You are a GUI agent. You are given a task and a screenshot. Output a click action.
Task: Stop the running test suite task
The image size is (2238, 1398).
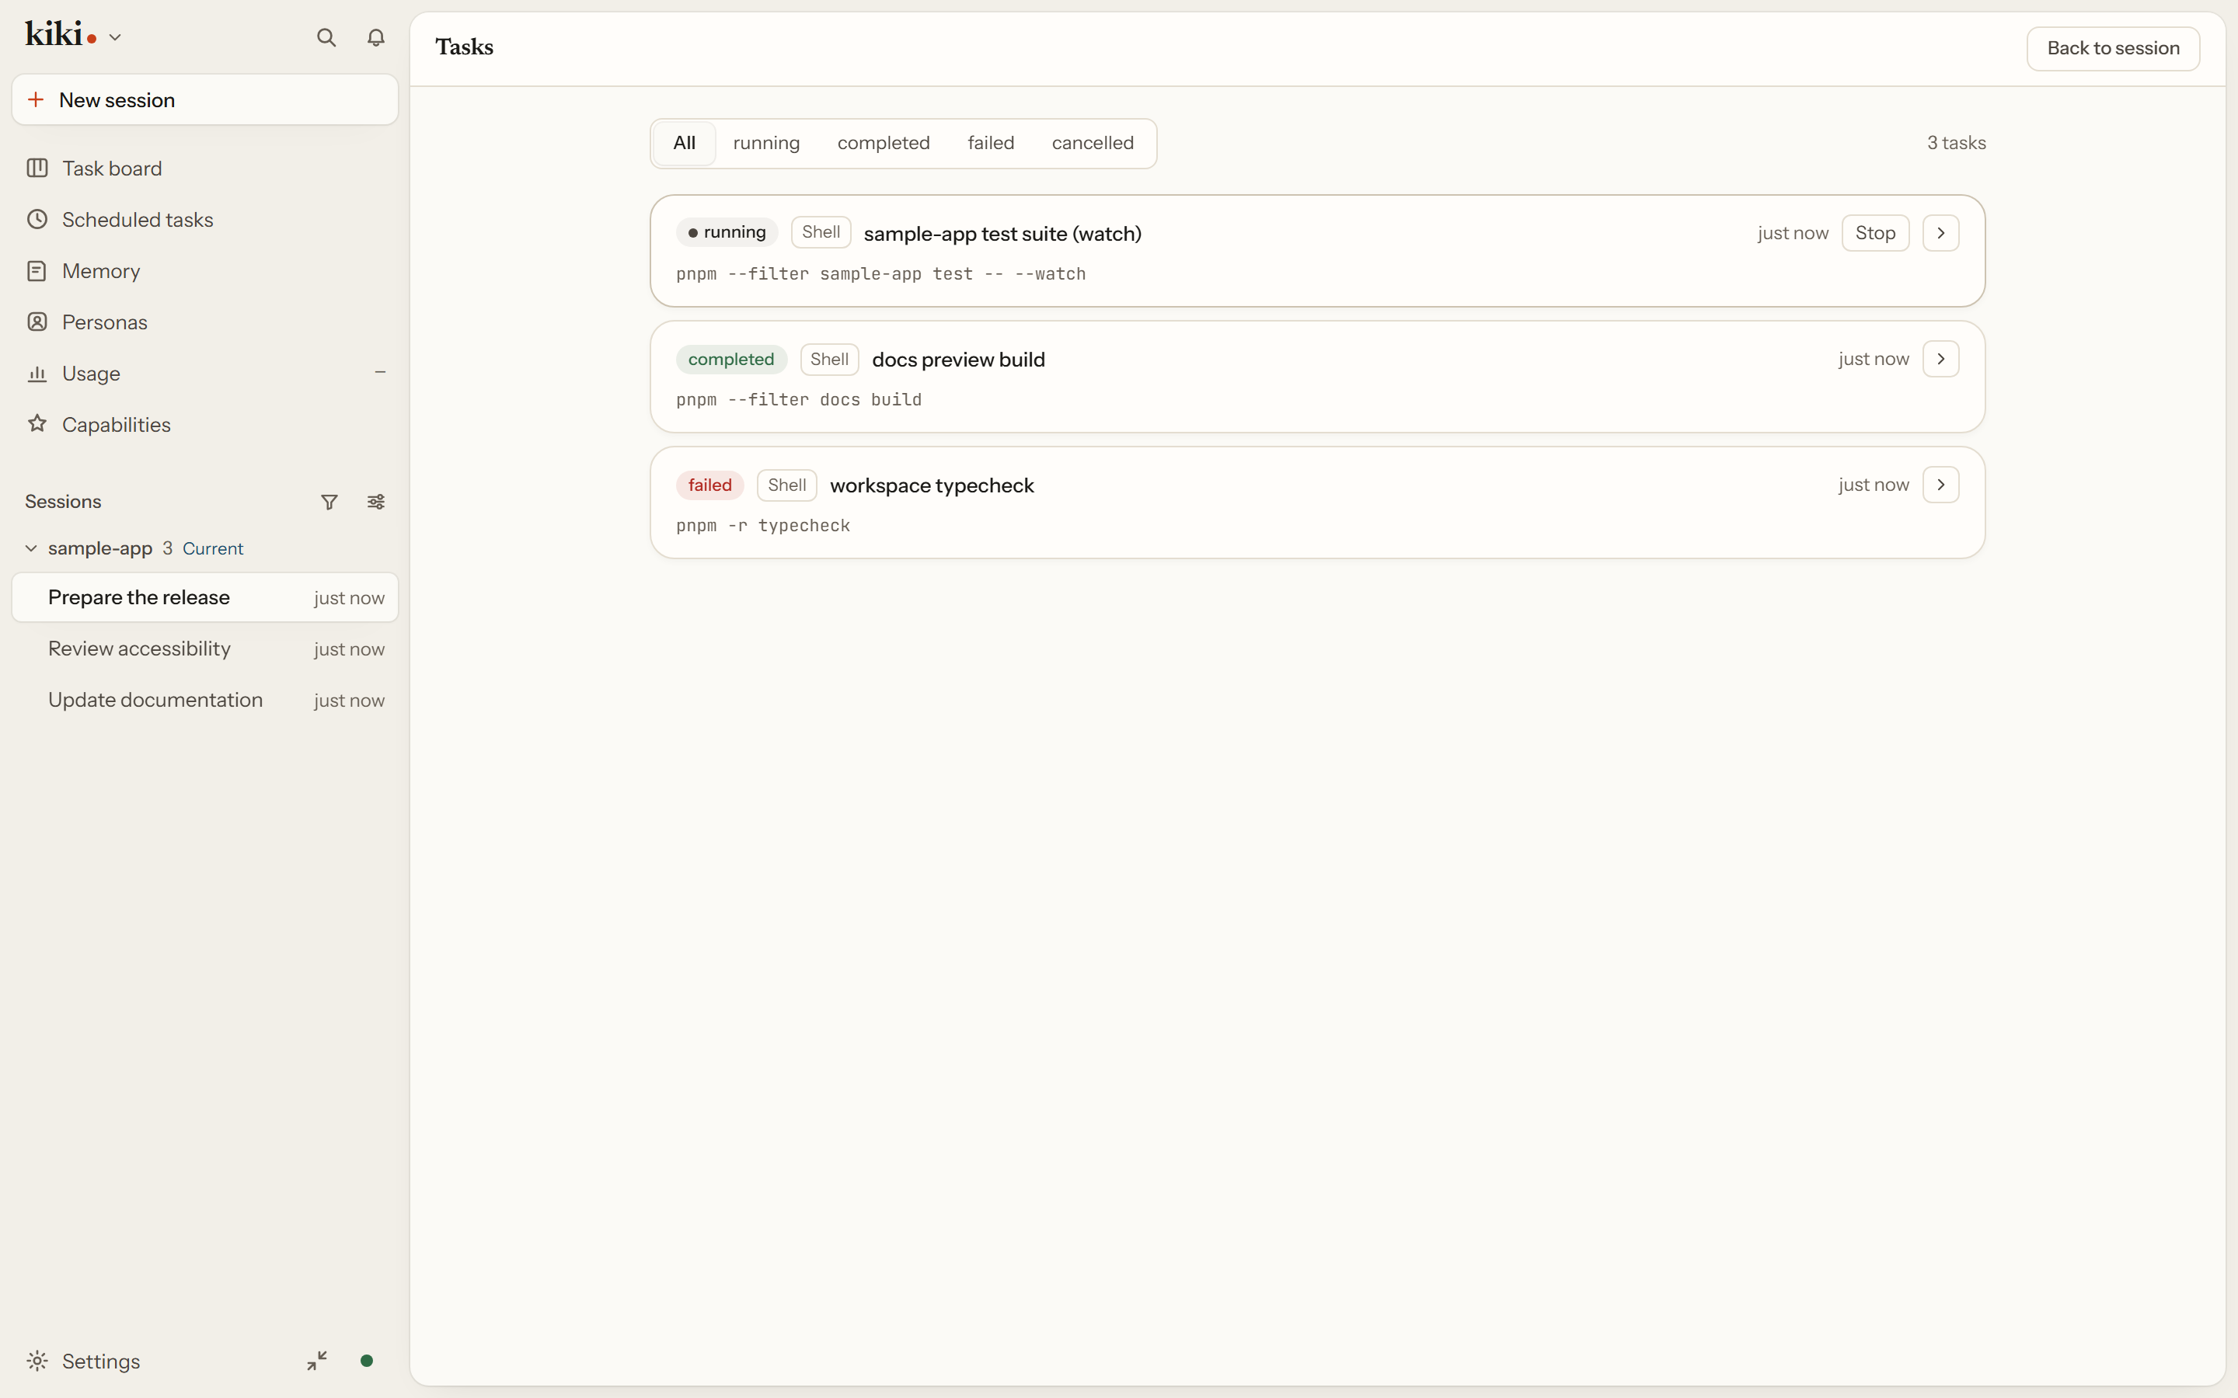pos(1874,233)
